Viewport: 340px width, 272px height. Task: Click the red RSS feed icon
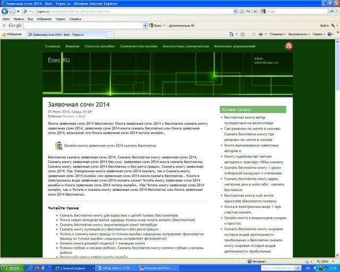289,46
